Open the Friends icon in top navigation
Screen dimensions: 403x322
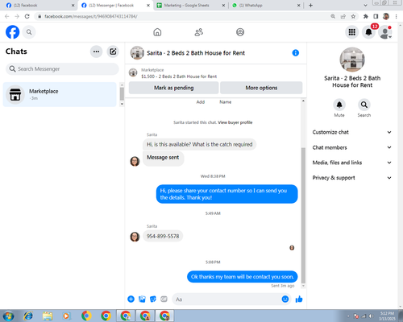click(199, 32)
